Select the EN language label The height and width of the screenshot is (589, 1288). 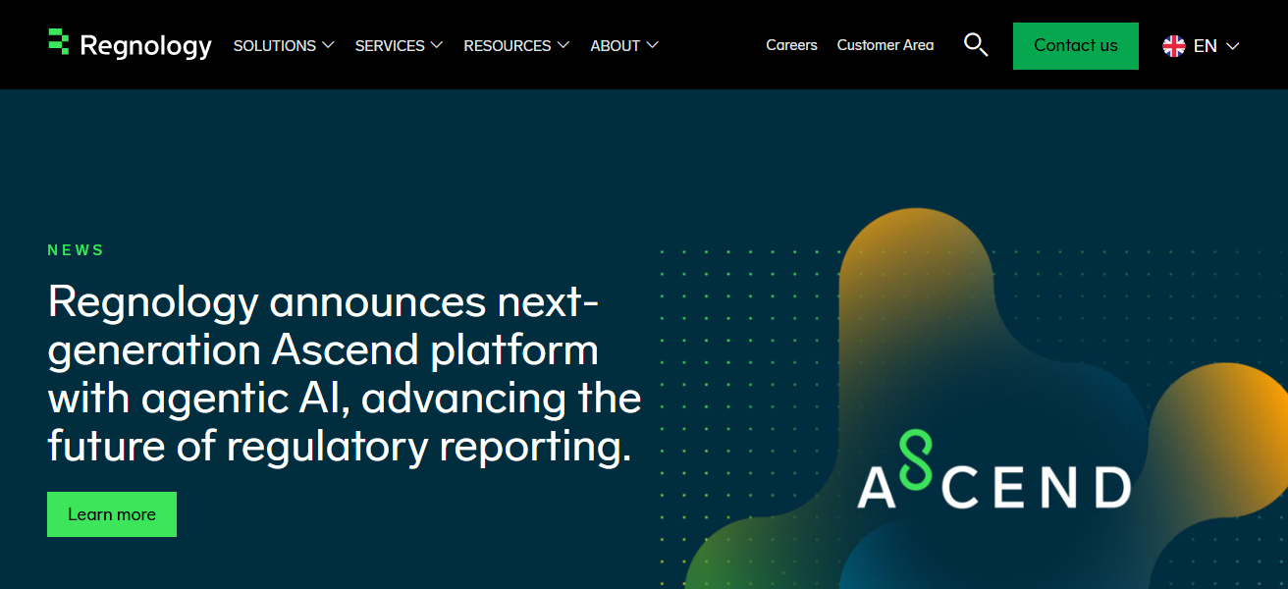pyautogui.click(x=1205, y=46)
